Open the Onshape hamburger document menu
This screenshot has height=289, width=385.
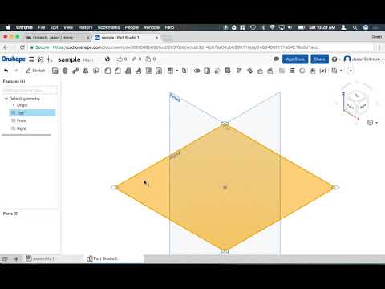[31, 59]
